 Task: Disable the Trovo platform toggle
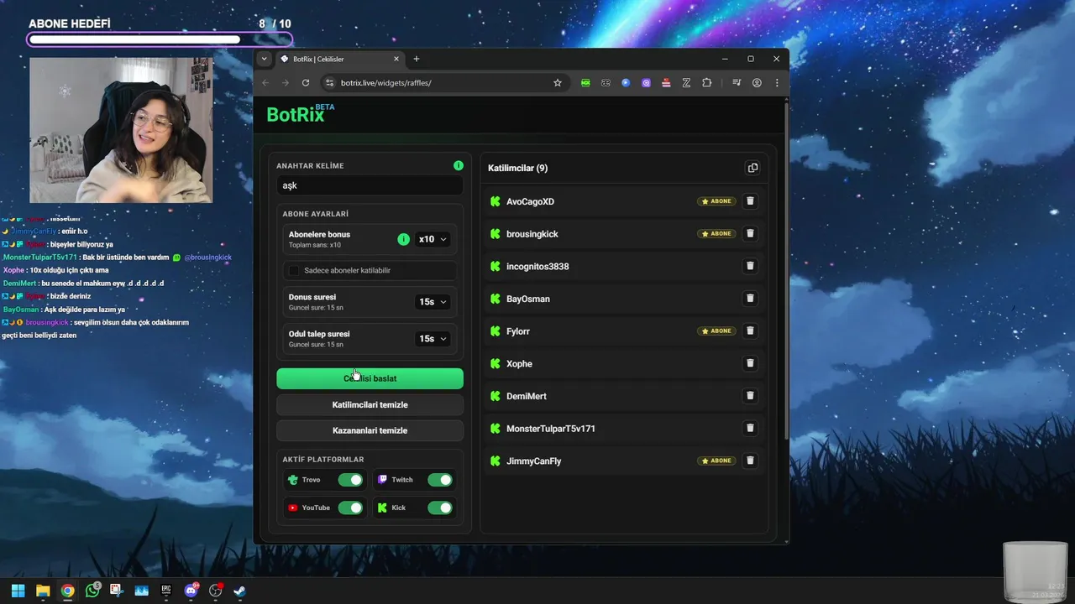[x=350, y=480]
